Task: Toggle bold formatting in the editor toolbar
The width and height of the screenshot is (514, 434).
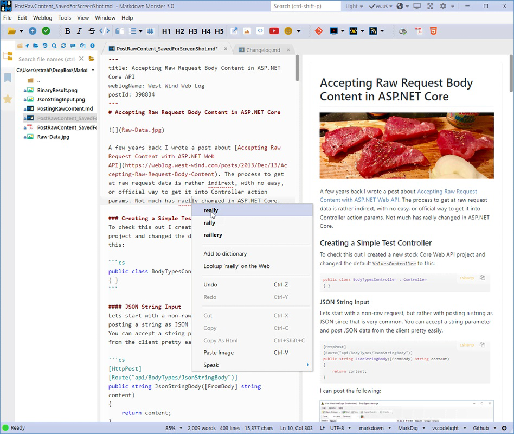Action: (x=68, y=31)
